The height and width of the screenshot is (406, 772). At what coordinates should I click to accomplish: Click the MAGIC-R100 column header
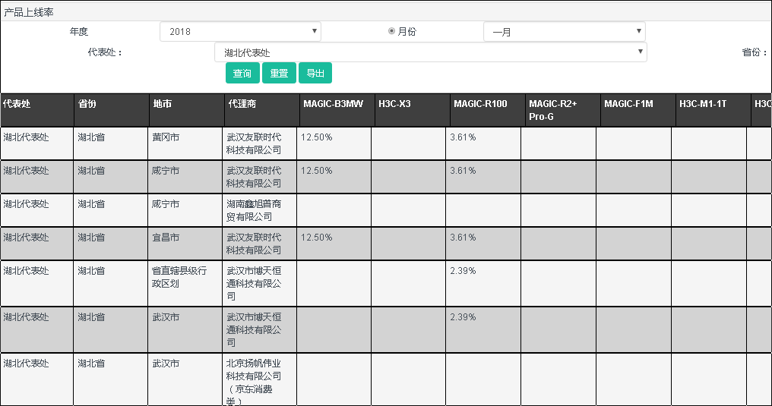click(x=488, y=110)
